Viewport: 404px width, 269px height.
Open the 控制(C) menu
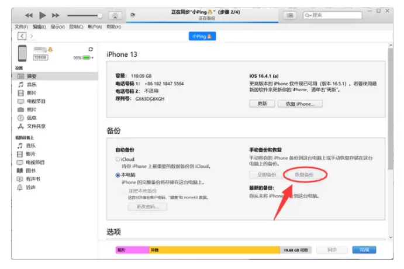point(76,27)
